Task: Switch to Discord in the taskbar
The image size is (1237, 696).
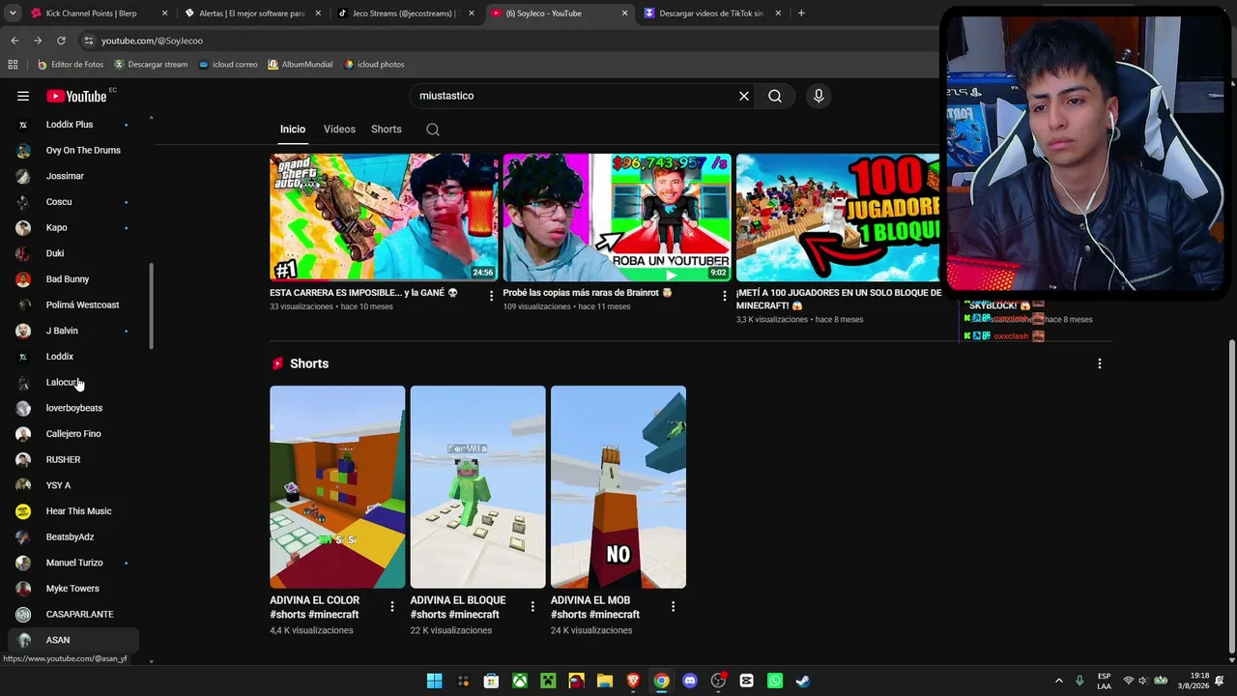Action: click(x=690, y=681)
